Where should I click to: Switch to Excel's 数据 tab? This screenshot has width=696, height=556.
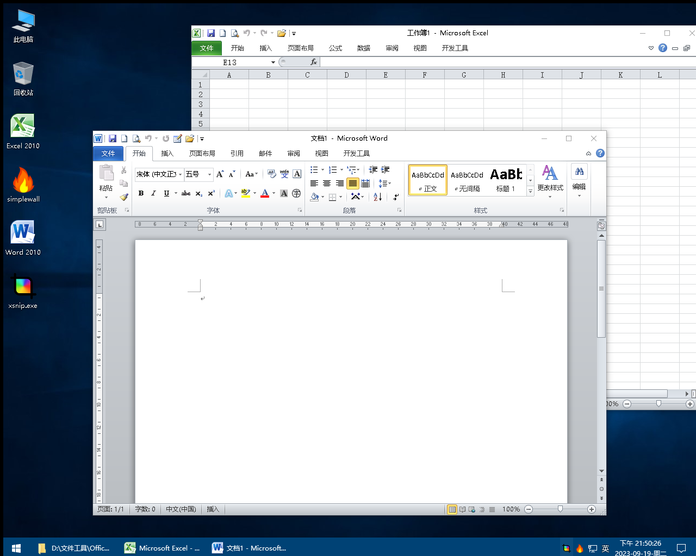tap(364, 48)
